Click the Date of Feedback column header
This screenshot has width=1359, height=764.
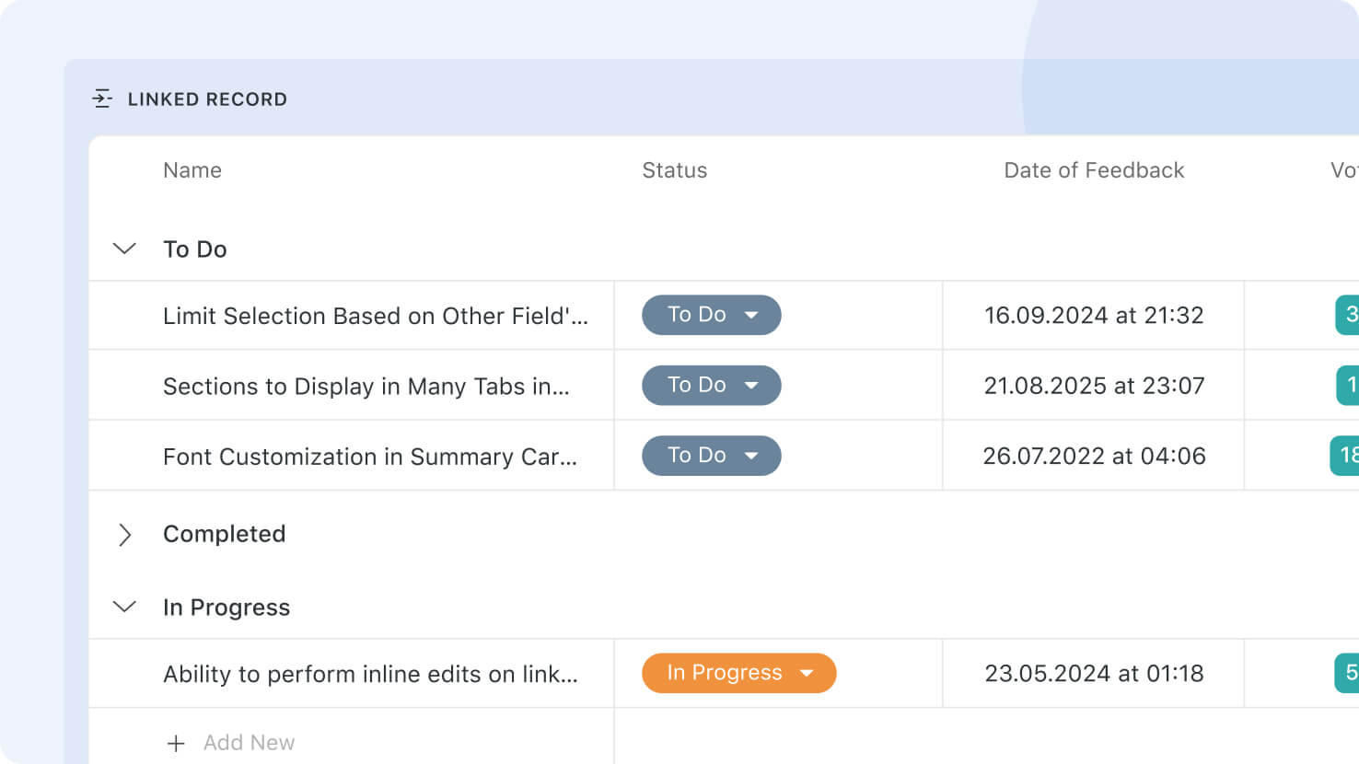[1094, 170]
